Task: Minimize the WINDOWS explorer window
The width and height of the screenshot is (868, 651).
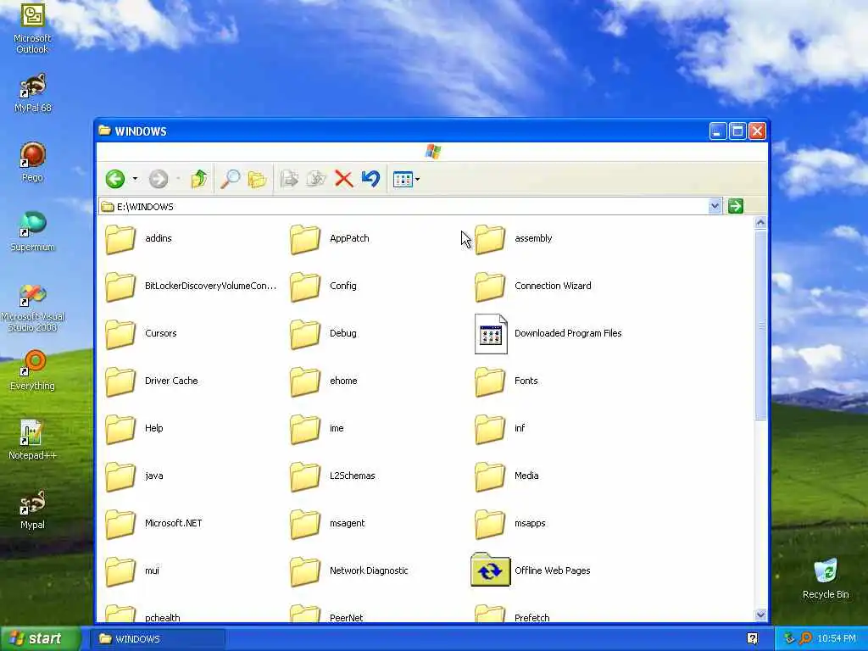Action: coord(718,131)
